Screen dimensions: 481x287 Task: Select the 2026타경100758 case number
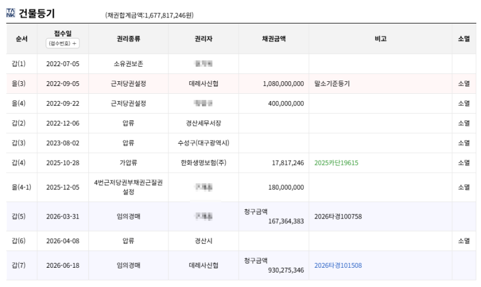tap(338, 217)
